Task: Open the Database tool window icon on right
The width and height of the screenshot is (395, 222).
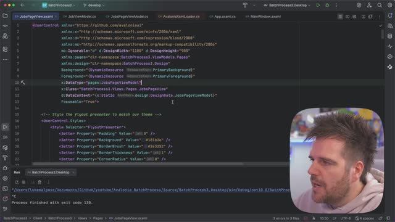Action: (390, 36)
